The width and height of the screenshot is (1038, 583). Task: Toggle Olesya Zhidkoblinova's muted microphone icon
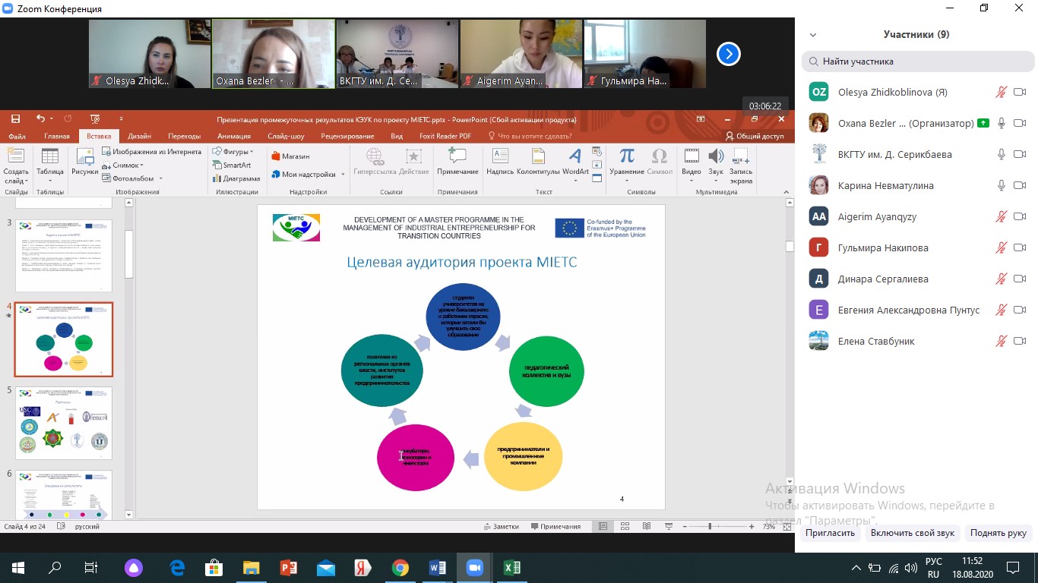coord(1002,92)
